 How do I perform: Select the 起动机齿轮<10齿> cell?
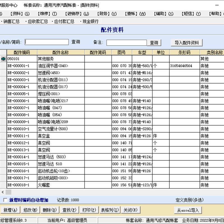[x=61, y=171]
